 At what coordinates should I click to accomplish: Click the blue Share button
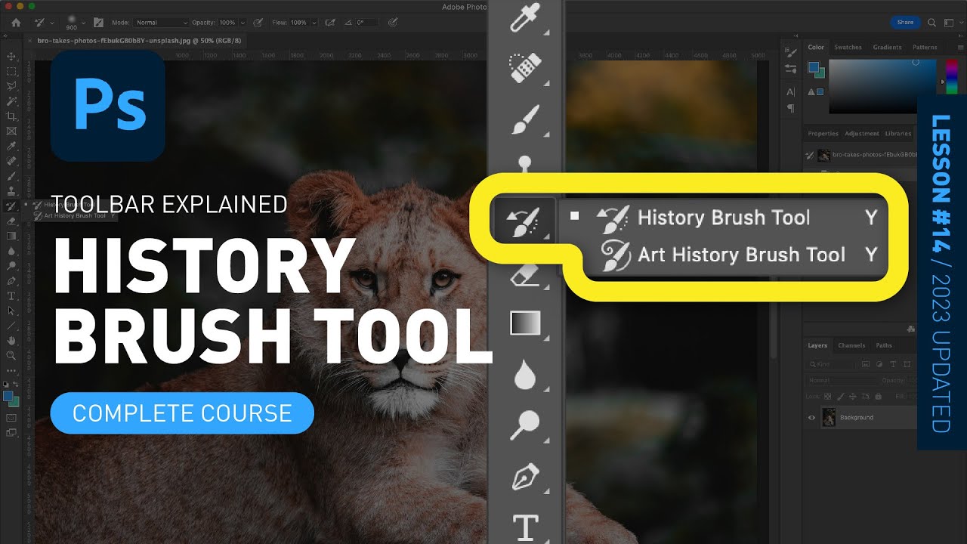pyautogui.click(x=905, y=23)
